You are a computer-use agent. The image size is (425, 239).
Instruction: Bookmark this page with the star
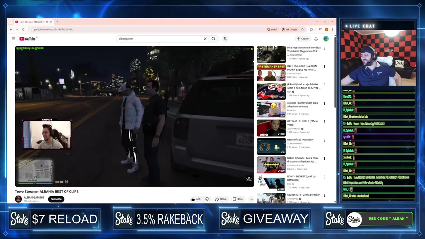[x=302, y=30]
